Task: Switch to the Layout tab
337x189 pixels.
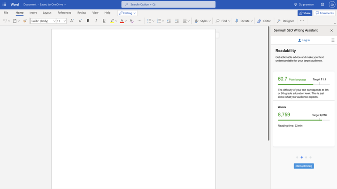Action: 47,13
